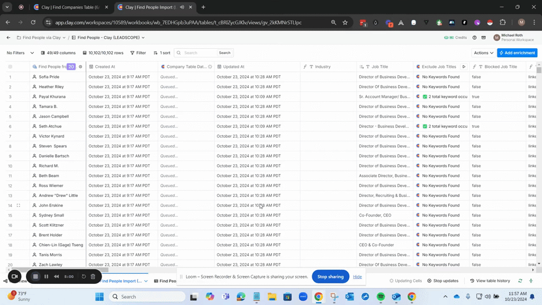Screen dimensions: 542x305
Task: Stop the Loom recording
Action: (x=35, y=276)
